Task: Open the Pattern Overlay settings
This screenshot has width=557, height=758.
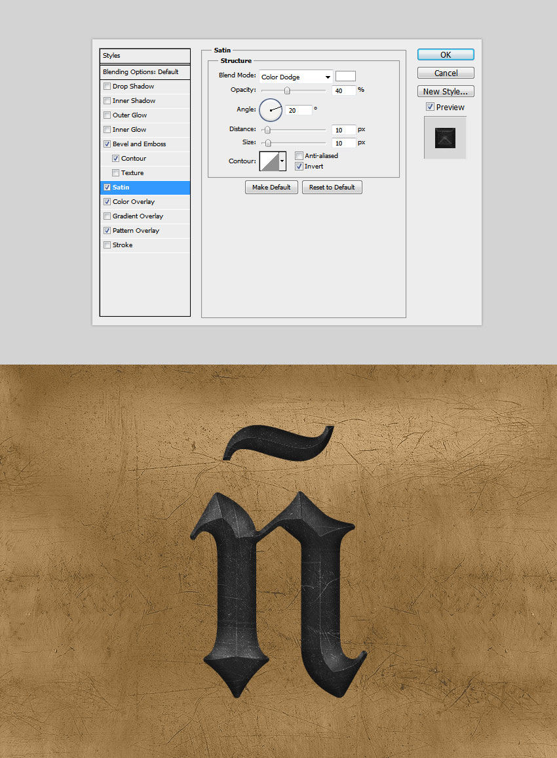Action: (136, 231)
